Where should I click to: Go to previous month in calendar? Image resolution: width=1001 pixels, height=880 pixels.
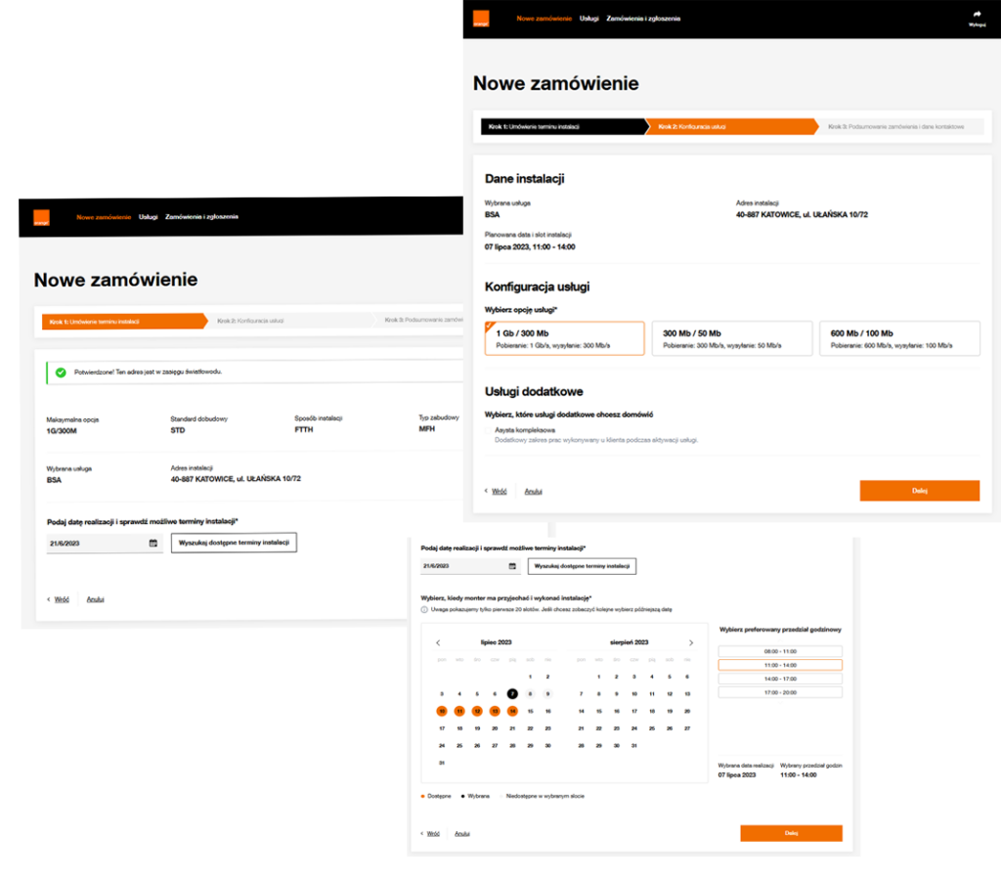click(438, 642)
